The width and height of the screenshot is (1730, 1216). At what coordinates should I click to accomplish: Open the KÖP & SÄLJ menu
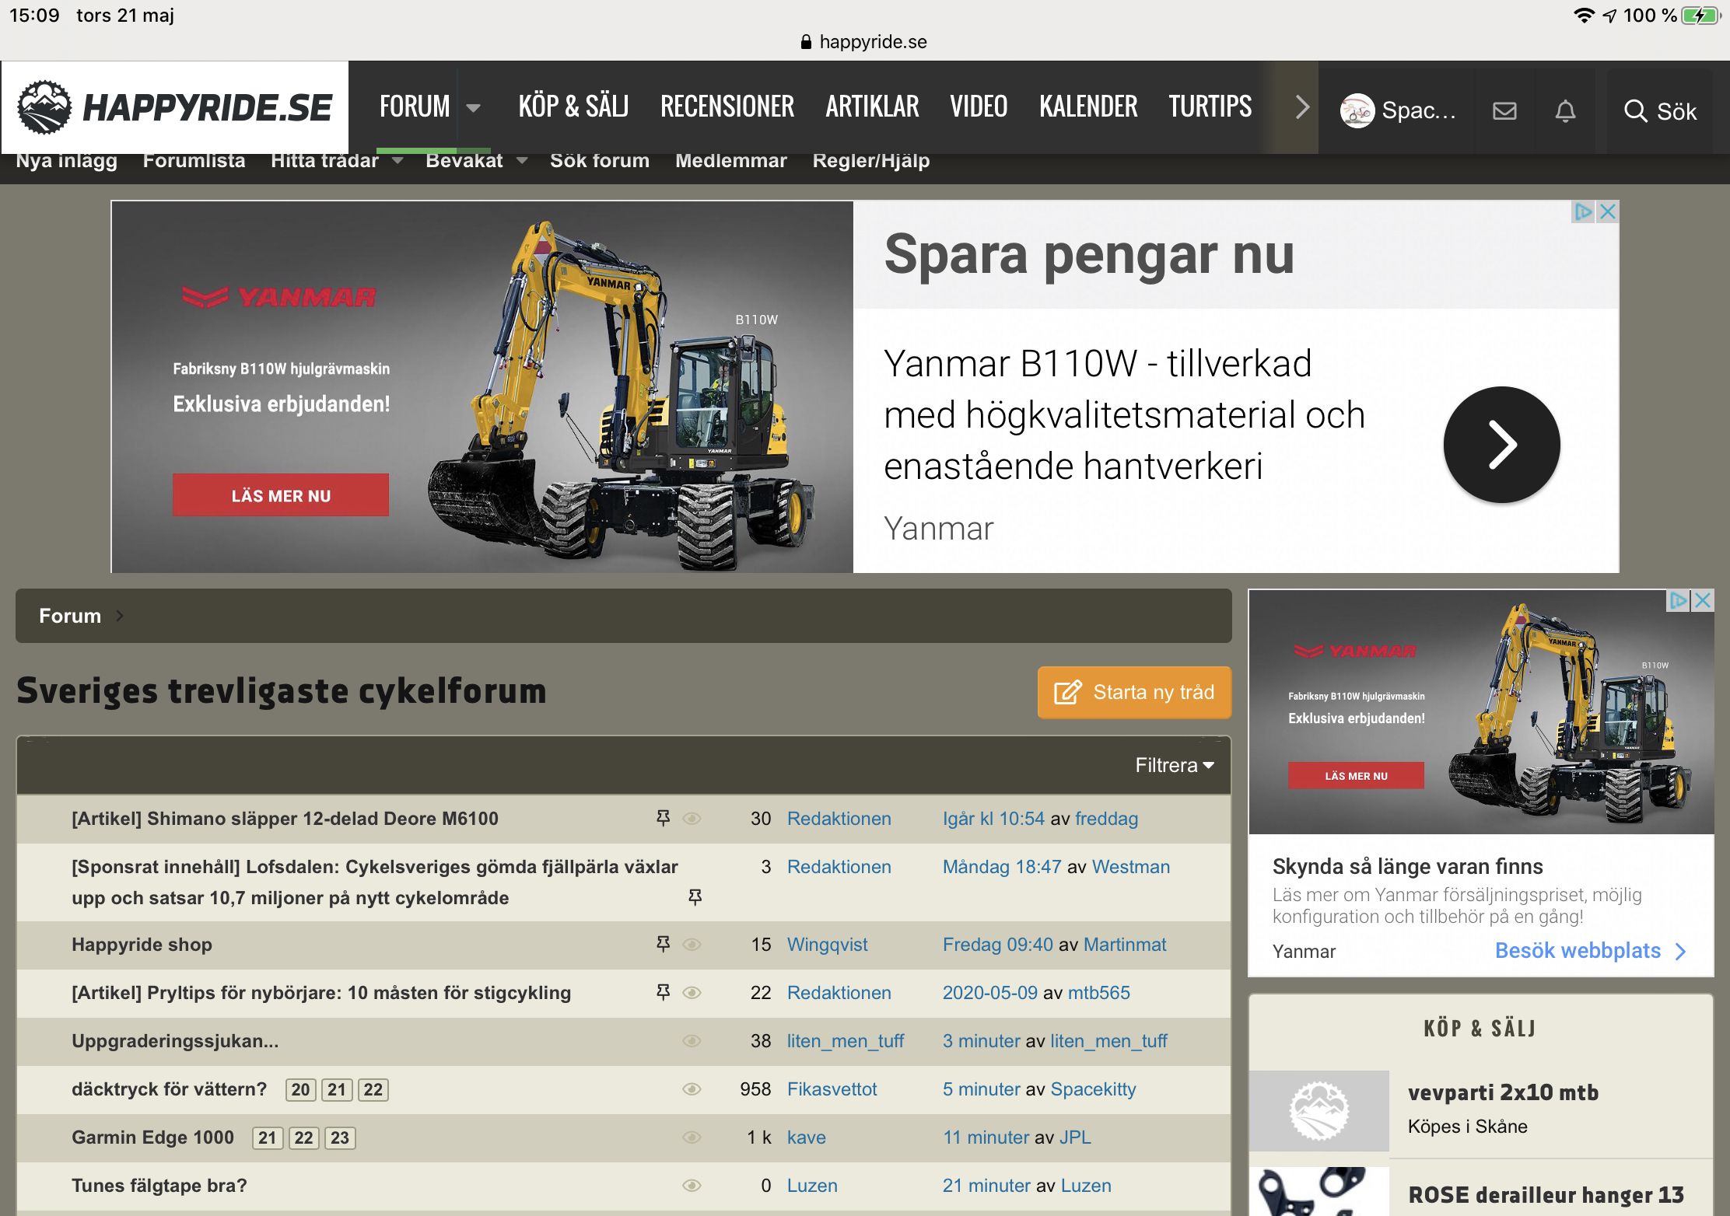pyautogui.click(x=573, y=107)
